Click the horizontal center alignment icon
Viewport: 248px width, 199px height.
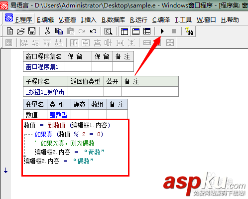point(97,43)
